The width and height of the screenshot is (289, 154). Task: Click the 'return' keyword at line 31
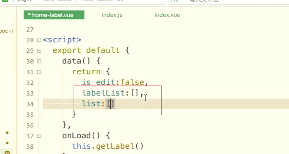[x=87, y=72]
